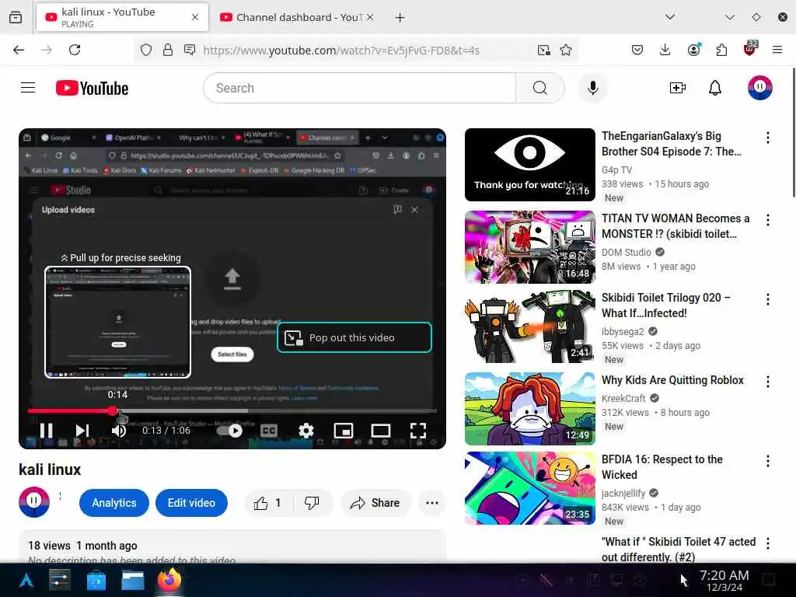Click the video progress bar
796x597 pixels.
tap(232, 410)
